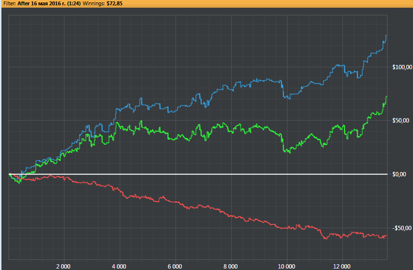Click the '8 000' x-axis label
This screenshot has width=413, height=270.
[231, 266]
